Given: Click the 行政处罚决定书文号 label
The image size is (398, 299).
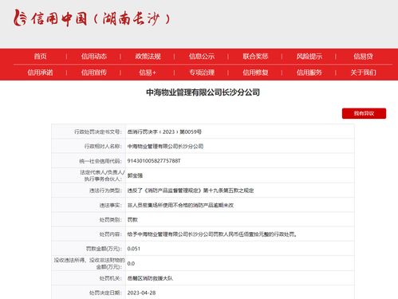Looking at the screenshot, I should [98, 132].
